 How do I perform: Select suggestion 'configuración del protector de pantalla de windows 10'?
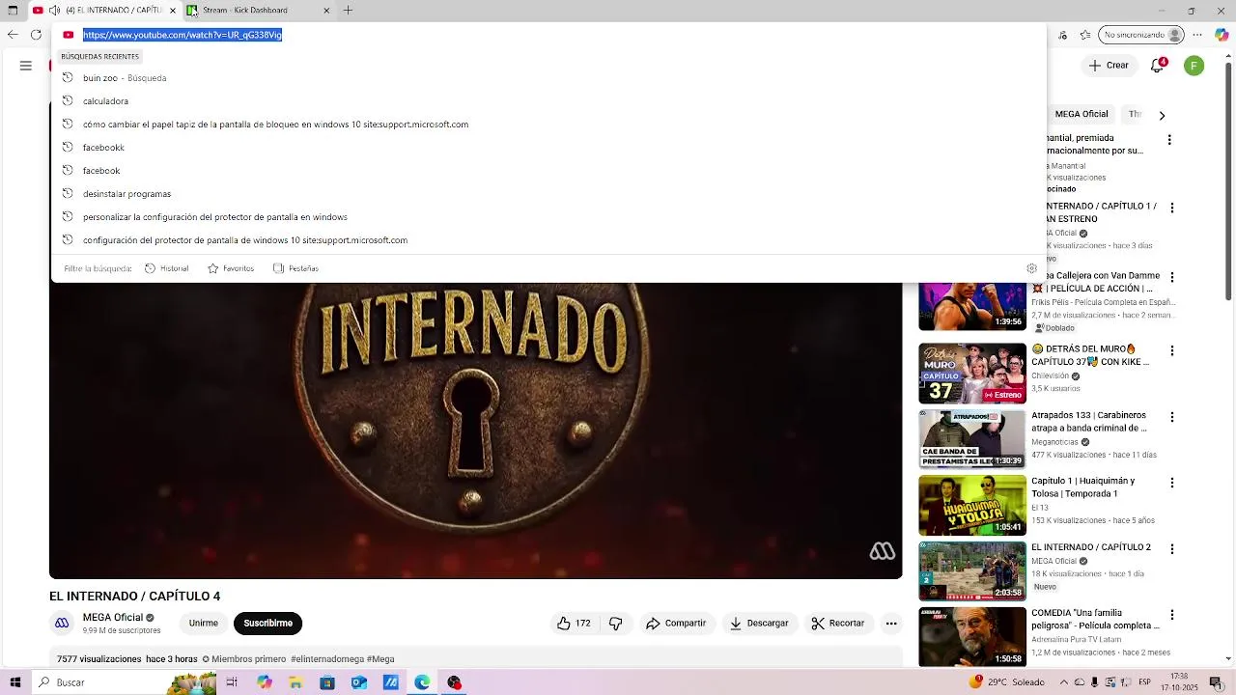click(x=548, y=240)
